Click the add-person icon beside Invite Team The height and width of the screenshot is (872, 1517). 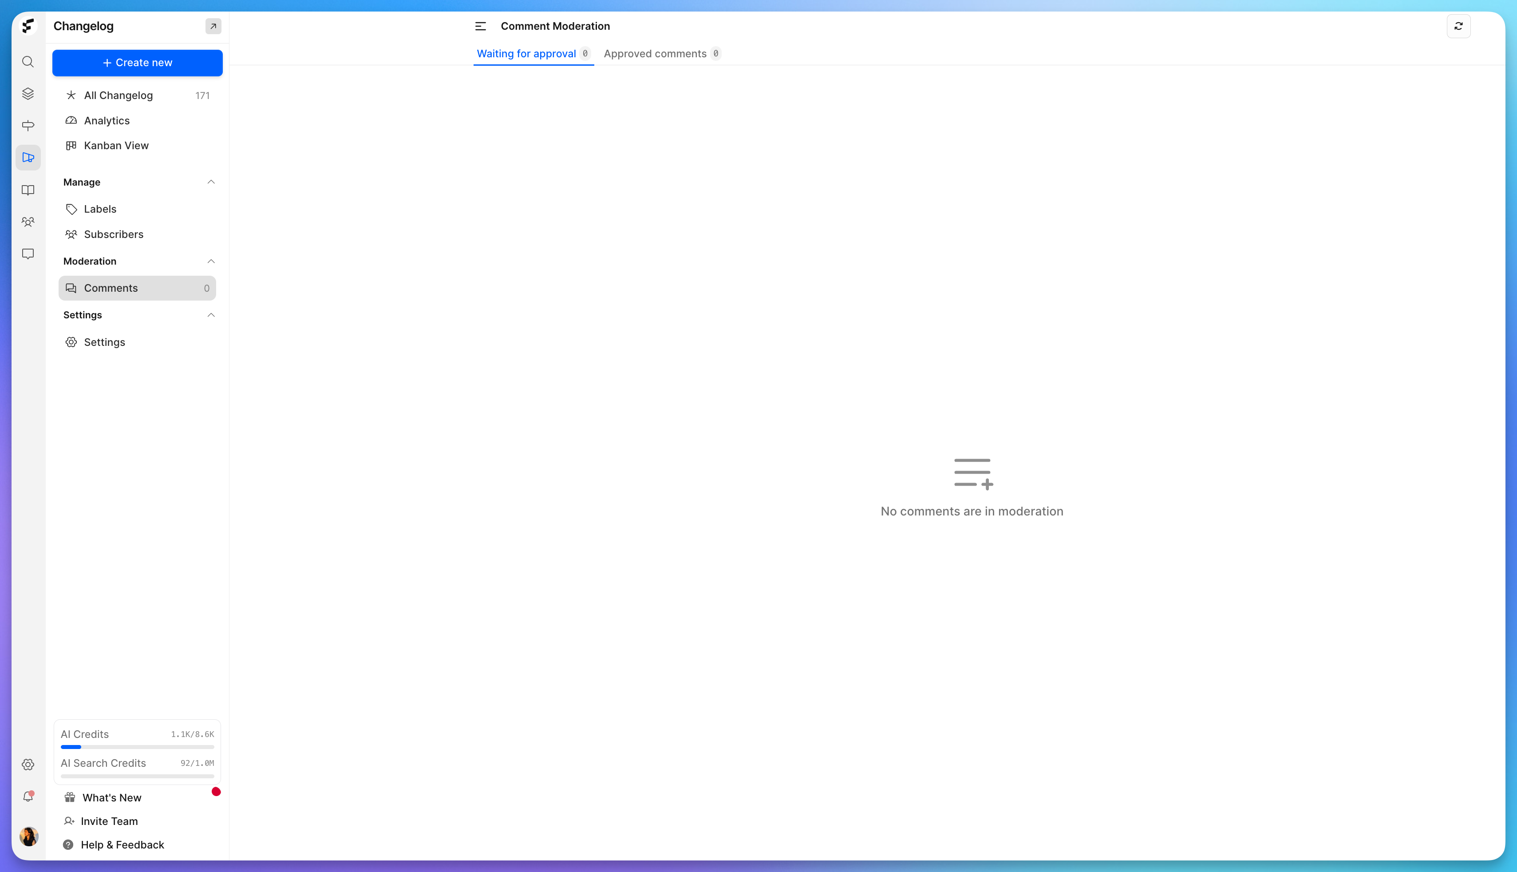(x=69, y=821)
